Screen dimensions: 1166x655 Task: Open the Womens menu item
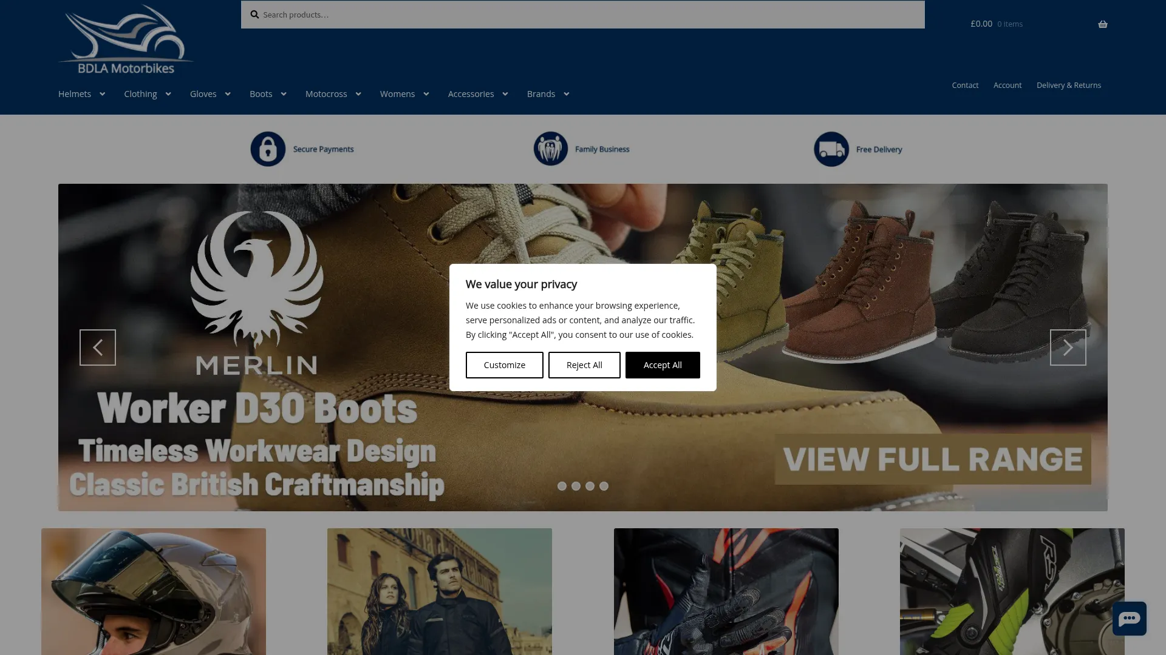(398, 94)
